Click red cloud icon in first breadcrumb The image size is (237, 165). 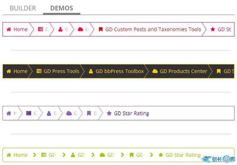click(x=81, y=30)
